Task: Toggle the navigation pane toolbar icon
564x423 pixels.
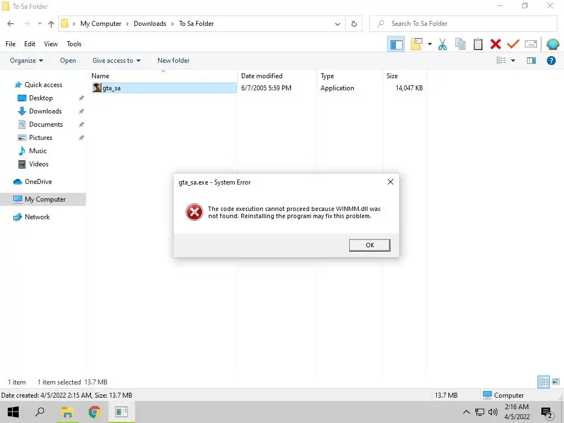Action: click(396, 44)
